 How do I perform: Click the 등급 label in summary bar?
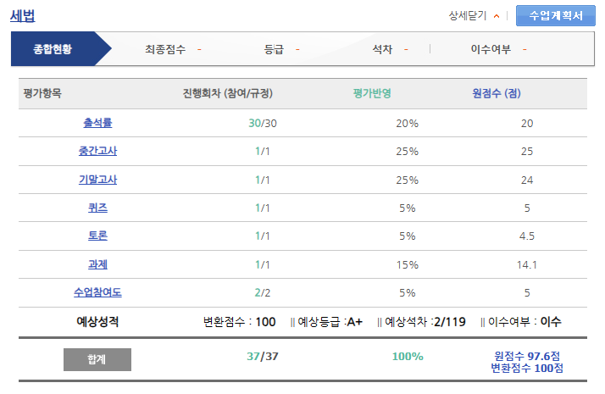click(x=274, y=49)
